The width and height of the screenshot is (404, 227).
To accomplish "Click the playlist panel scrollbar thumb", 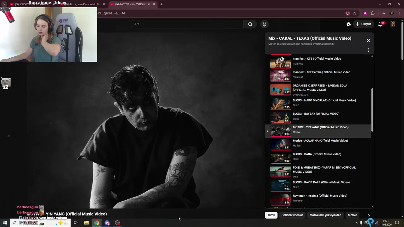I will [x=372, y=110].
